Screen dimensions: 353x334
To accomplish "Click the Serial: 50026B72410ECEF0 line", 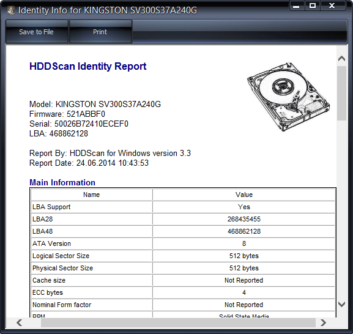I will coord(79,124).
